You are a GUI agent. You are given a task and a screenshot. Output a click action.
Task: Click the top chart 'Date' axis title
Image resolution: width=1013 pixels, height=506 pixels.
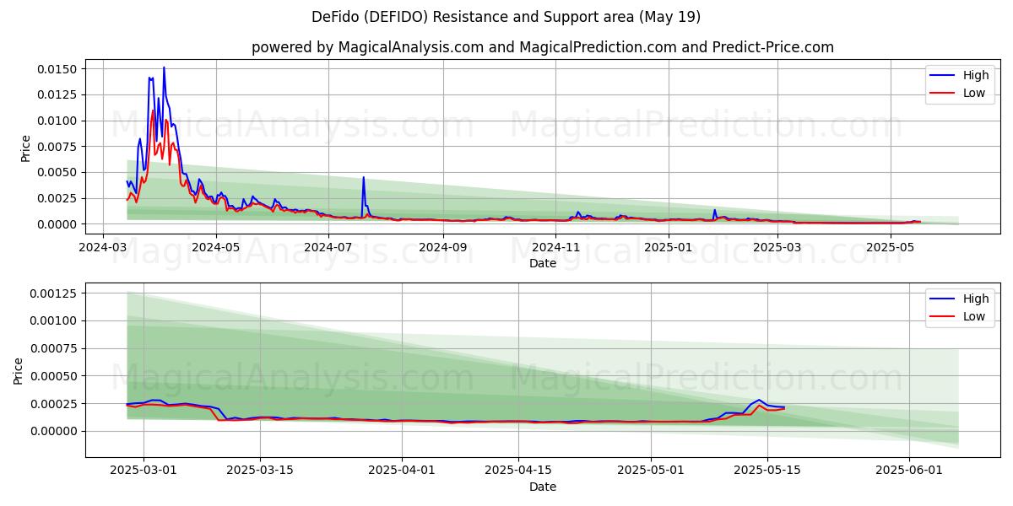point(543,263)
